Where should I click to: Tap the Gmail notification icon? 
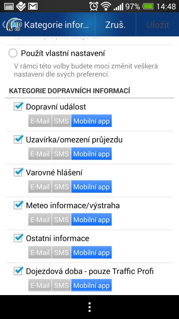tap(33, 6)
